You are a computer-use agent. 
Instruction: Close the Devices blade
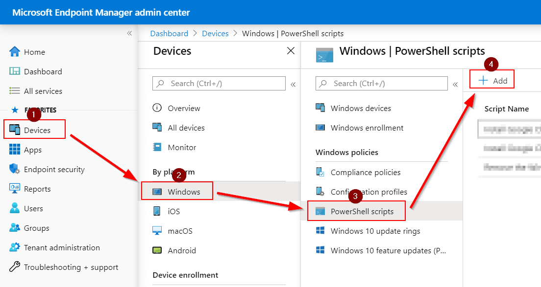291,51
